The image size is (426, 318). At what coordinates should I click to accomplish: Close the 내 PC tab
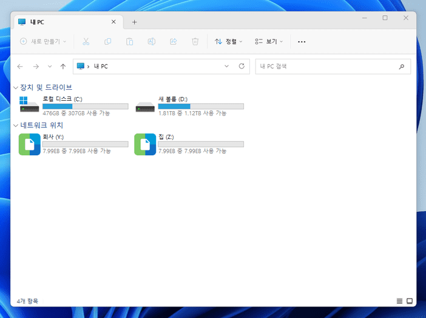(113, 22)
